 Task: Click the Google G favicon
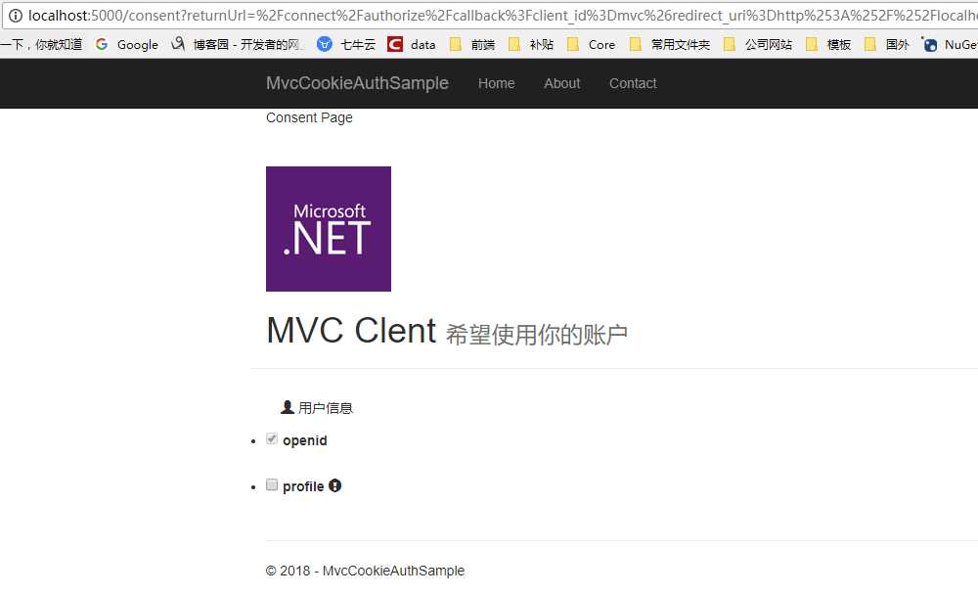[102, 44]
